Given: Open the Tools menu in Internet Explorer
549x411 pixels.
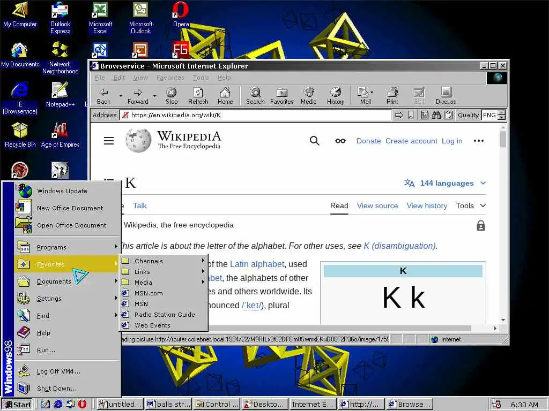Looking at the screenshot, I should tap(201, 78).
